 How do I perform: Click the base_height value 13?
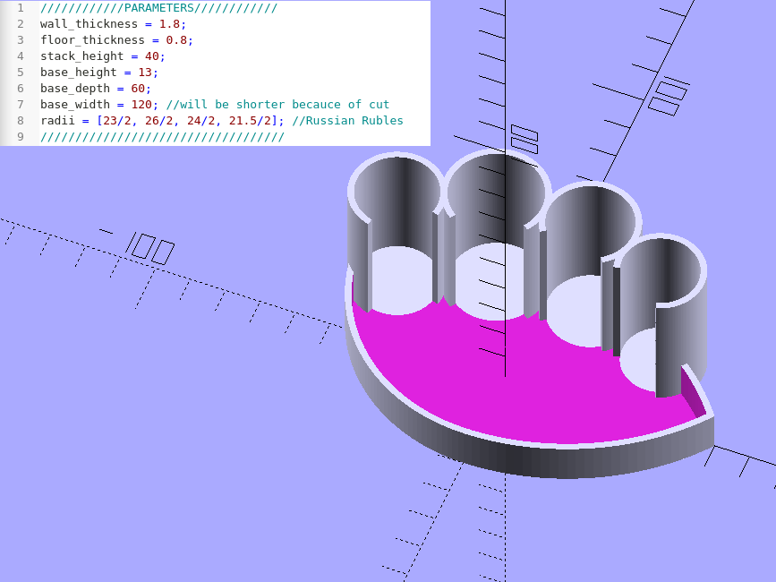[x=144, y=73]
